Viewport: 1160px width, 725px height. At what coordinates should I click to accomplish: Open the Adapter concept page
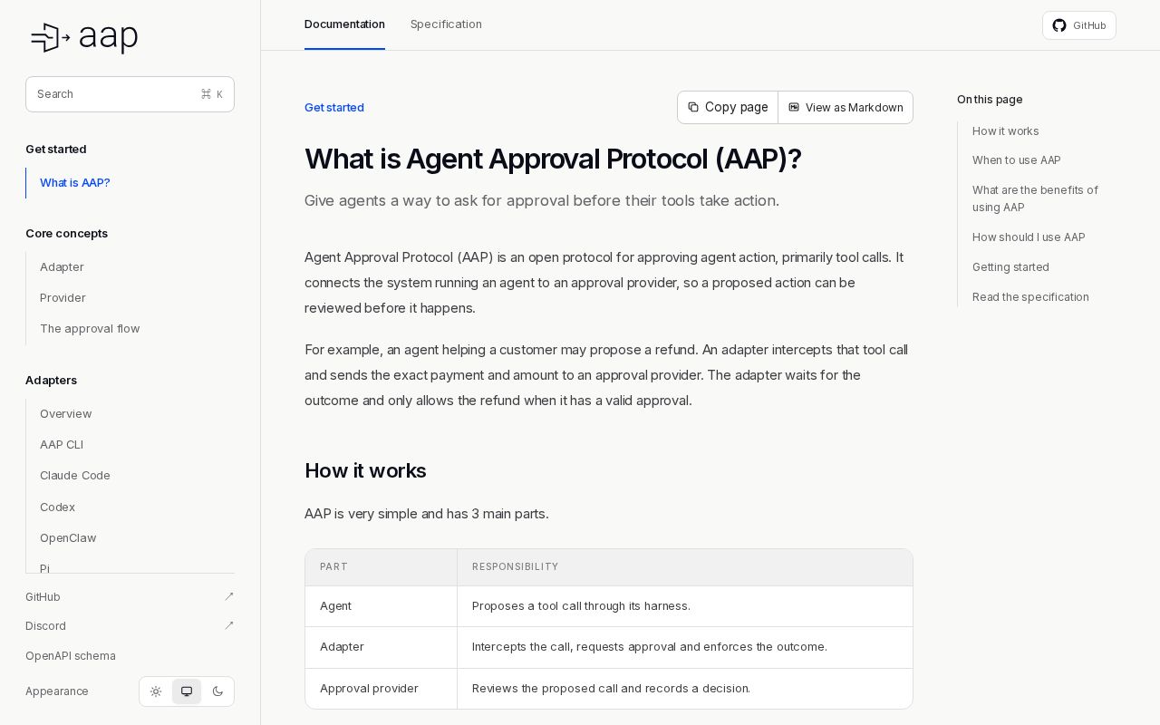pos(62,267)
